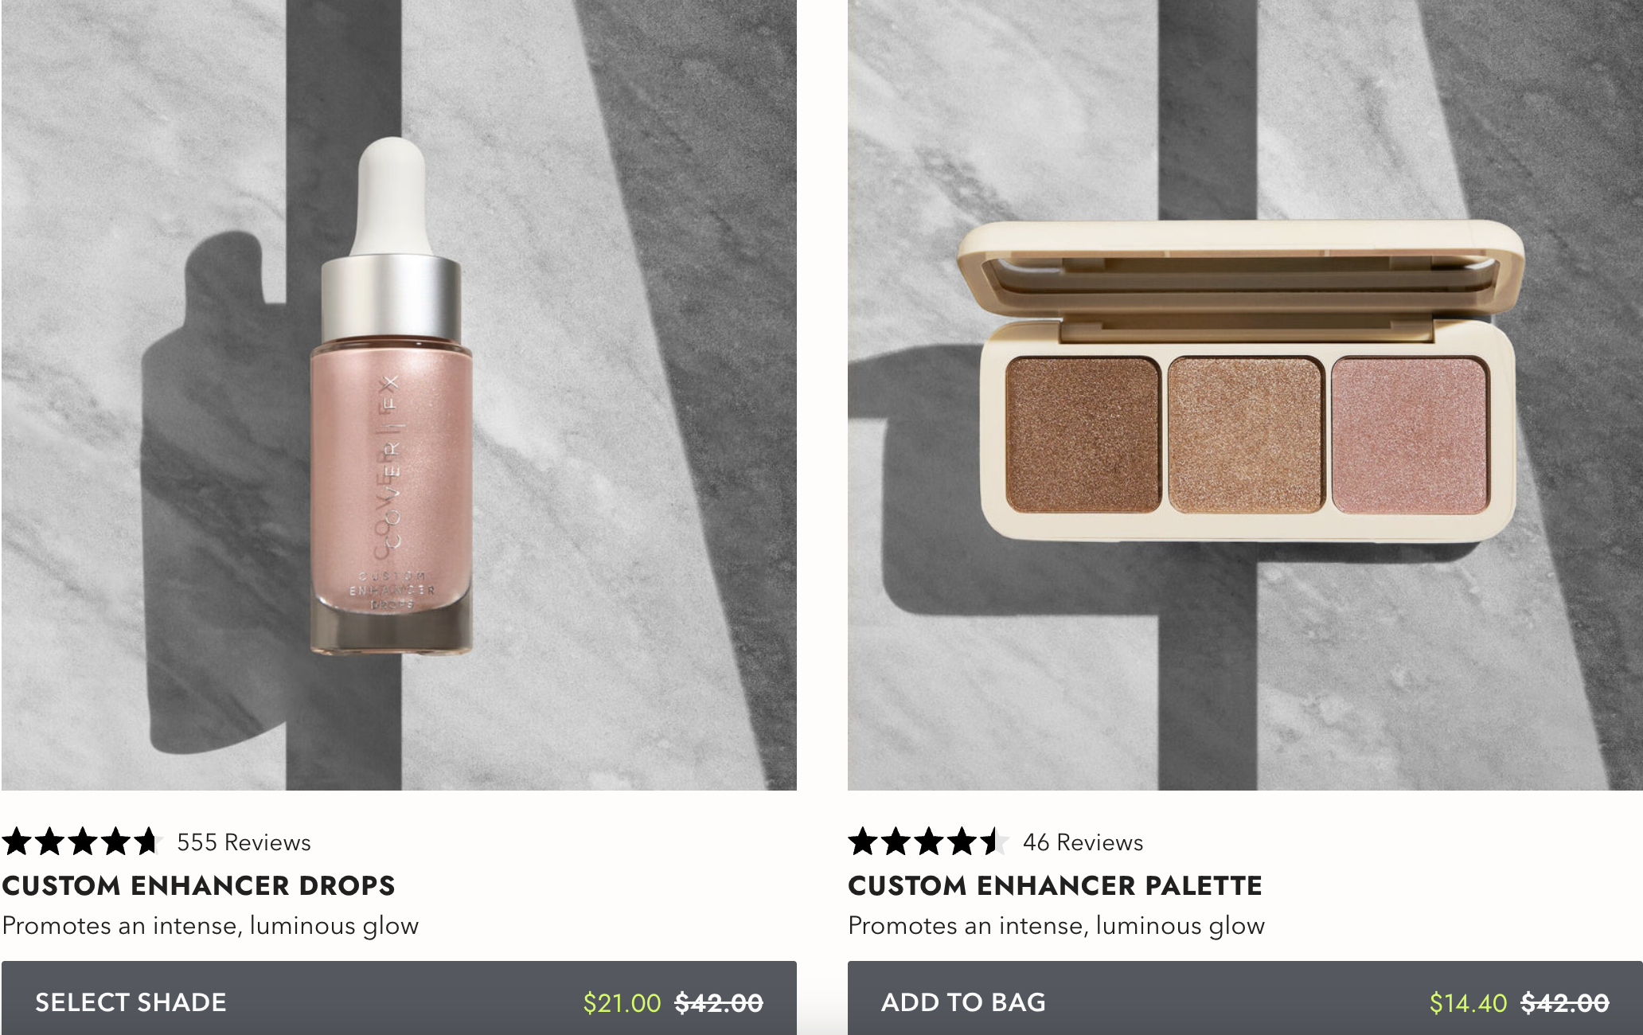Click the Custom Enhancer Drops bottle image
Viewport: 1643px width, 1035px height.
pyautogui.click(x=391, y=396)
